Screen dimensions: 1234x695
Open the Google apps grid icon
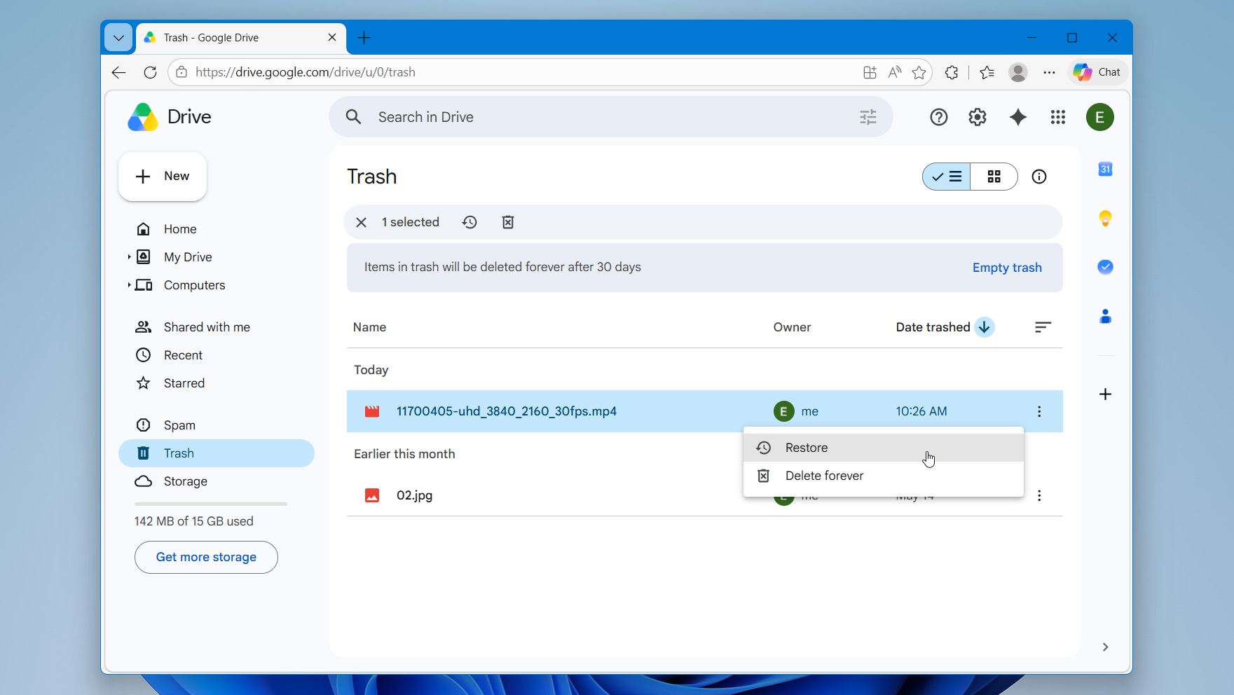click(x=1058, y=117)
